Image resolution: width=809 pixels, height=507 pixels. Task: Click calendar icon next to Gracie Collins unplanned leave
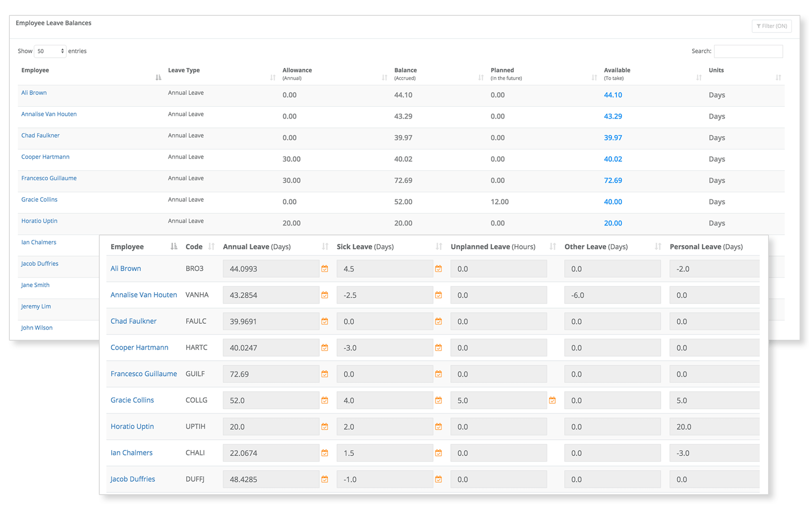552,400
